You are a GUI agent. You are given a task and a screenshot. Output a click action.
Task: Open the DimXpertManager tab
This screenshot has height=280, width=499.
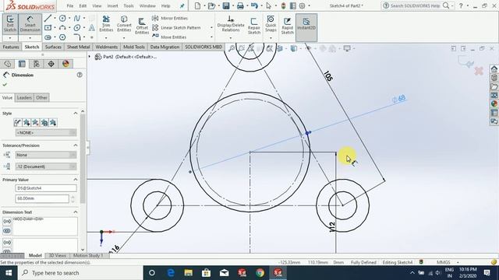51,64
